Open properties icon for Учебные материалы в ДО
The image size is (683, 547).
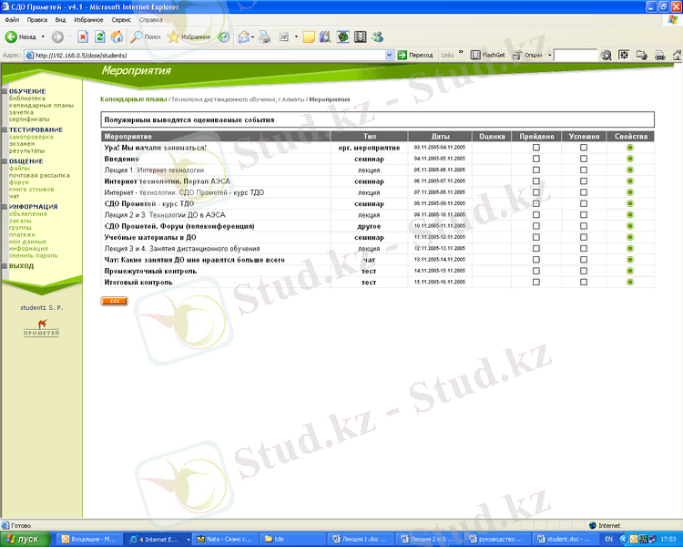(630, 237)
